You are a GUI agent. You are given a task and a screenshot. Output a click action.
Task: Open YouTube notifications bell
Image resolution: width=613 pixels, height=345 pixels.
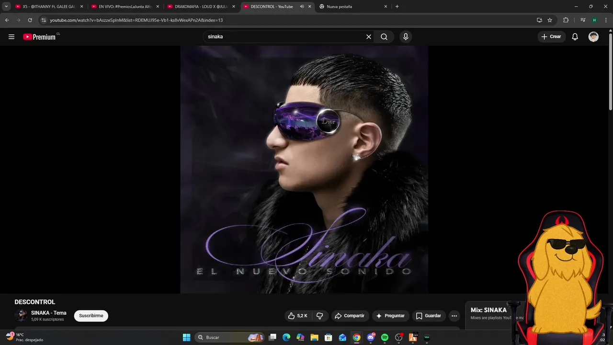575,37
